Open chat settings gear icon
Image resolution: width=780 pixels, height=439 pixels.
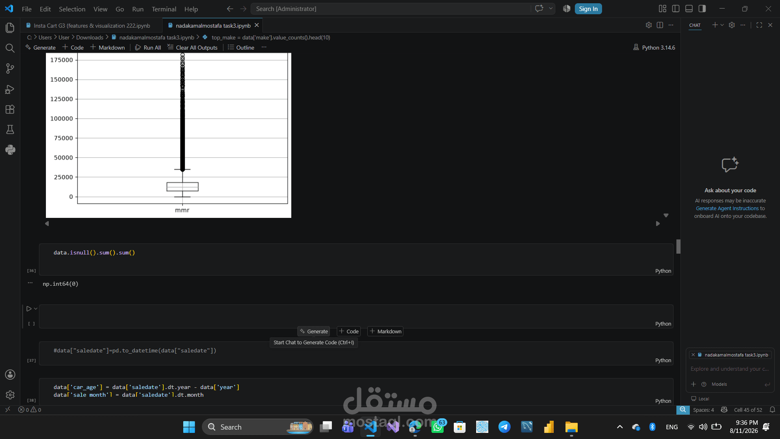pos(732,25)
